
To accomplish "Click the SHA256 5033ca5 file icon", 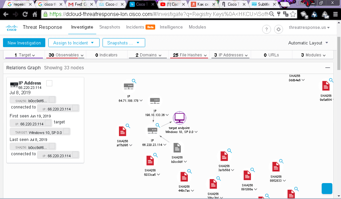I will (150, 161).
